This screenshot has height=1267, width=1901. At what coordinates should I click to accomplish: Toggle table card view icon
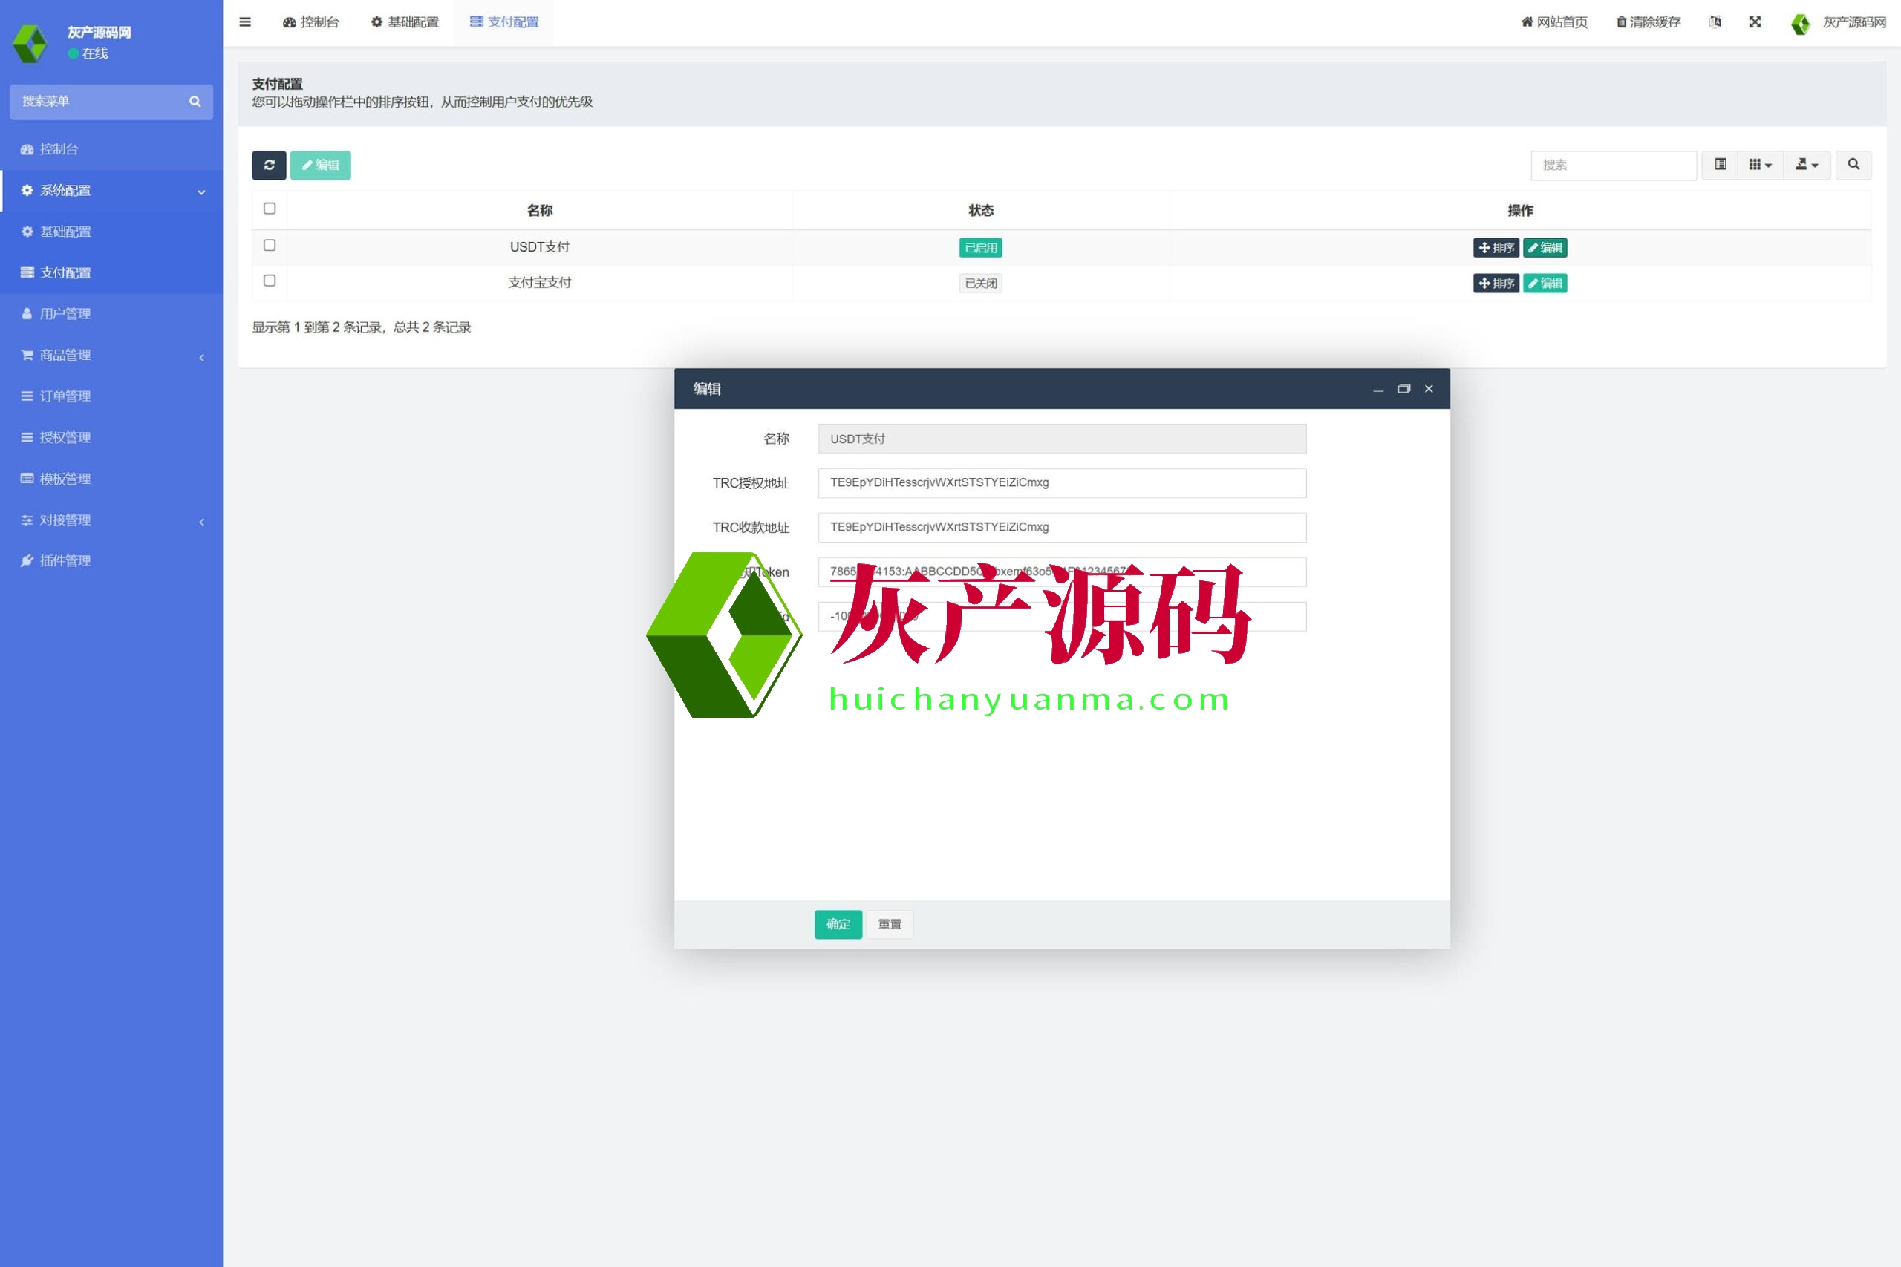coord(1720,165)
